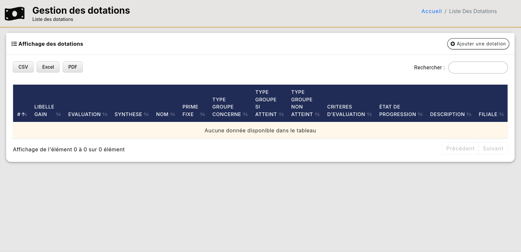Go to Accueil breadcrumb link
Viewport: 521px width, 252px height.
point(431,11)
